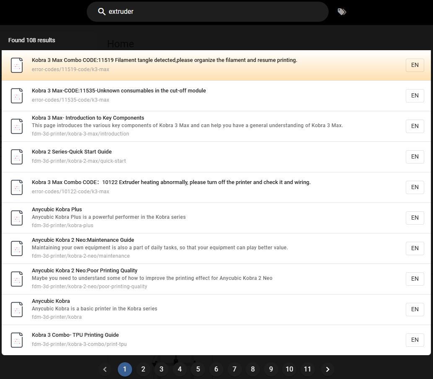
Task: Go to results page 2
Action: [143, 369]
